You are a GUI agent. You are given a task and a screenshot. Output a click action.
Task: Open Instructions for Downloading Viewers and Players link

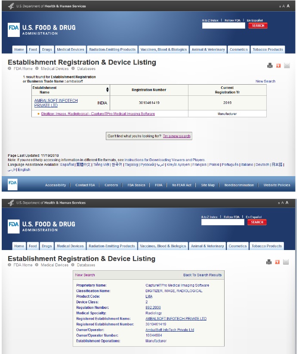pos(164,160)
